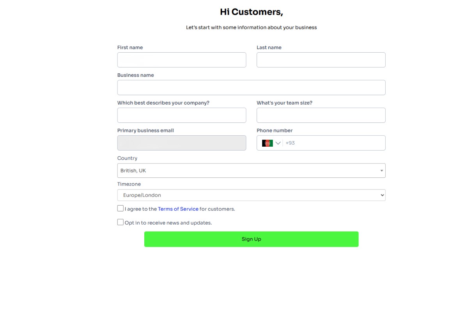This screenshot has width=468, height=312.
Task: Click the First name input field
Action: [181, 60]
